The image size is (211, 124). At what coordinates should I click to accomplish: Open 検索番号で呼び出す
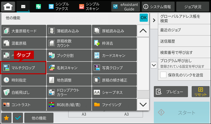pyautogui.click(x=184, y=52)
